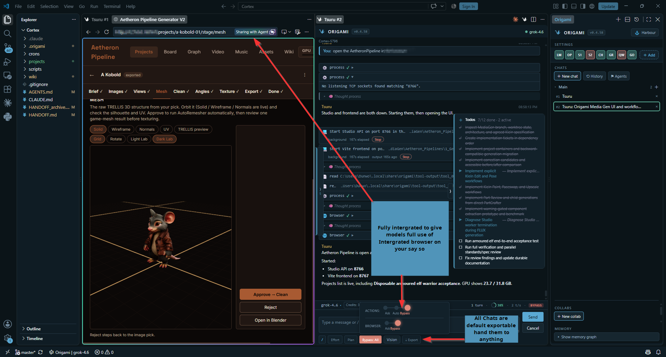Set BROWSER toggle to Bypass knob
This screenshot has width=666, height=357.
pos(398,323)
